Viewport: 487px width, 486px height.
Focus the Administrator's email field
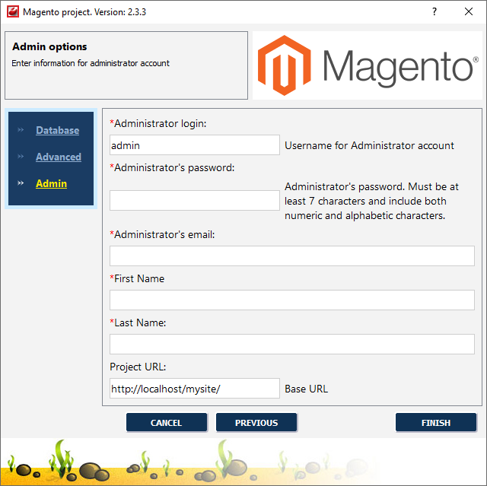pyautogui.click(x=292, y=256)
